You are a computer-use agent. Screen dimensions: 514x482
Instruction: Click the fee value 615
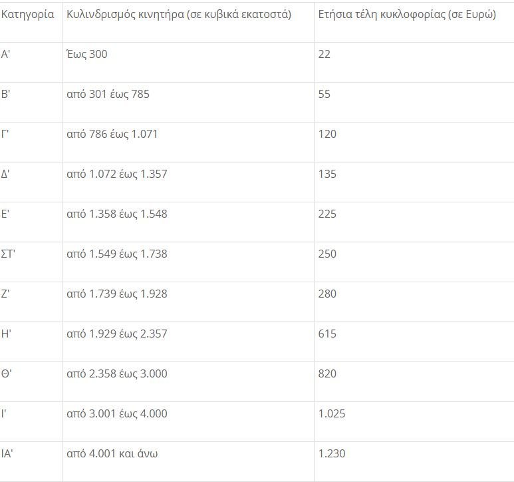tap(328, 334)
